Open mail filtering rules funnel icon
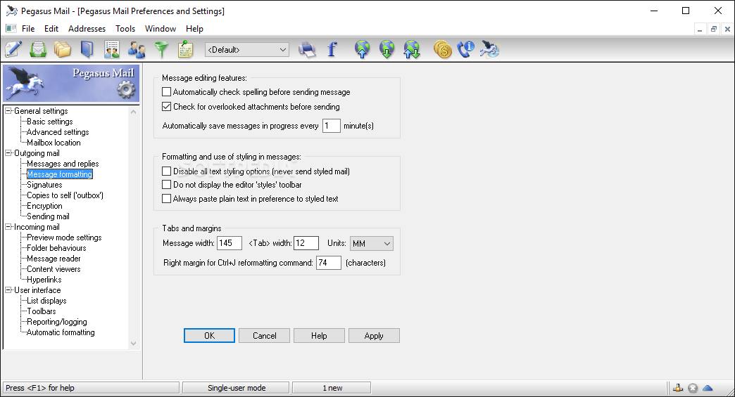 click(x=161, y=49)
